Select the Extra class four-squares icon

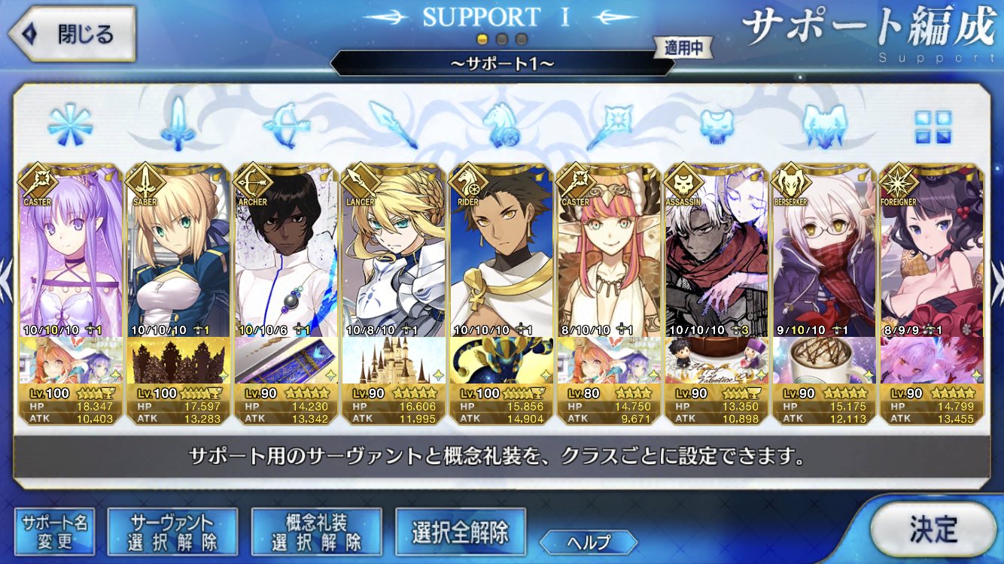pos(933,127)
